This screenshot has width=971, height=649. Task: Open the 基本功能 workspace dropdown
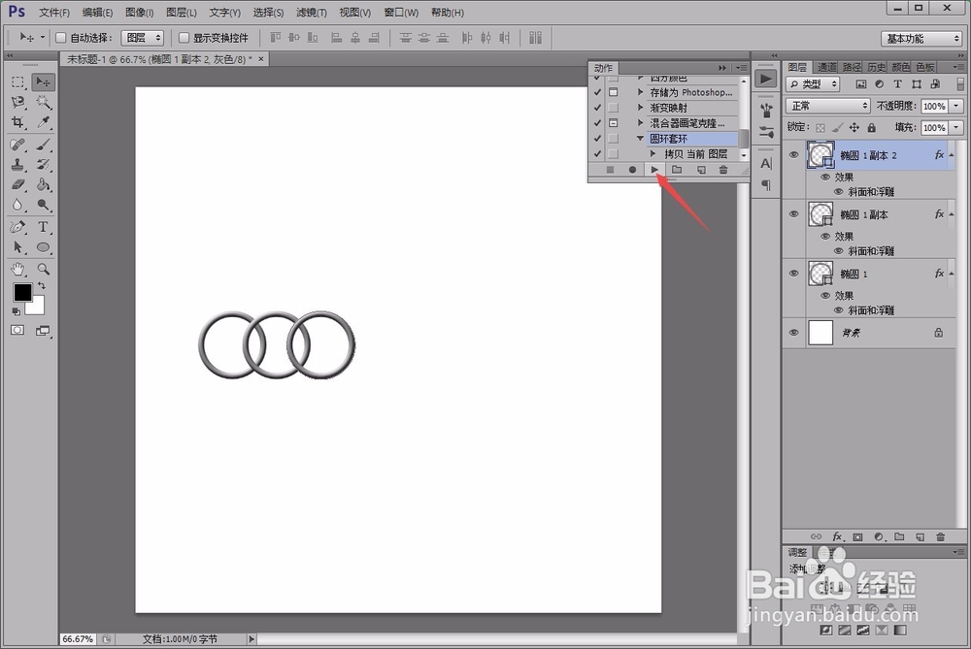[x=921, y=39]
